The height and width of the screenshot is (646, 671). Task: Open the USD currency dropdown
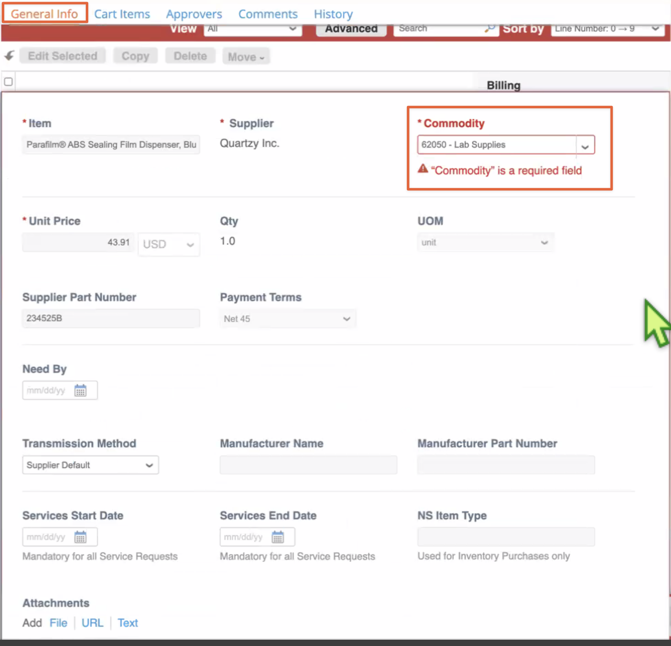[x=169, y=244]
